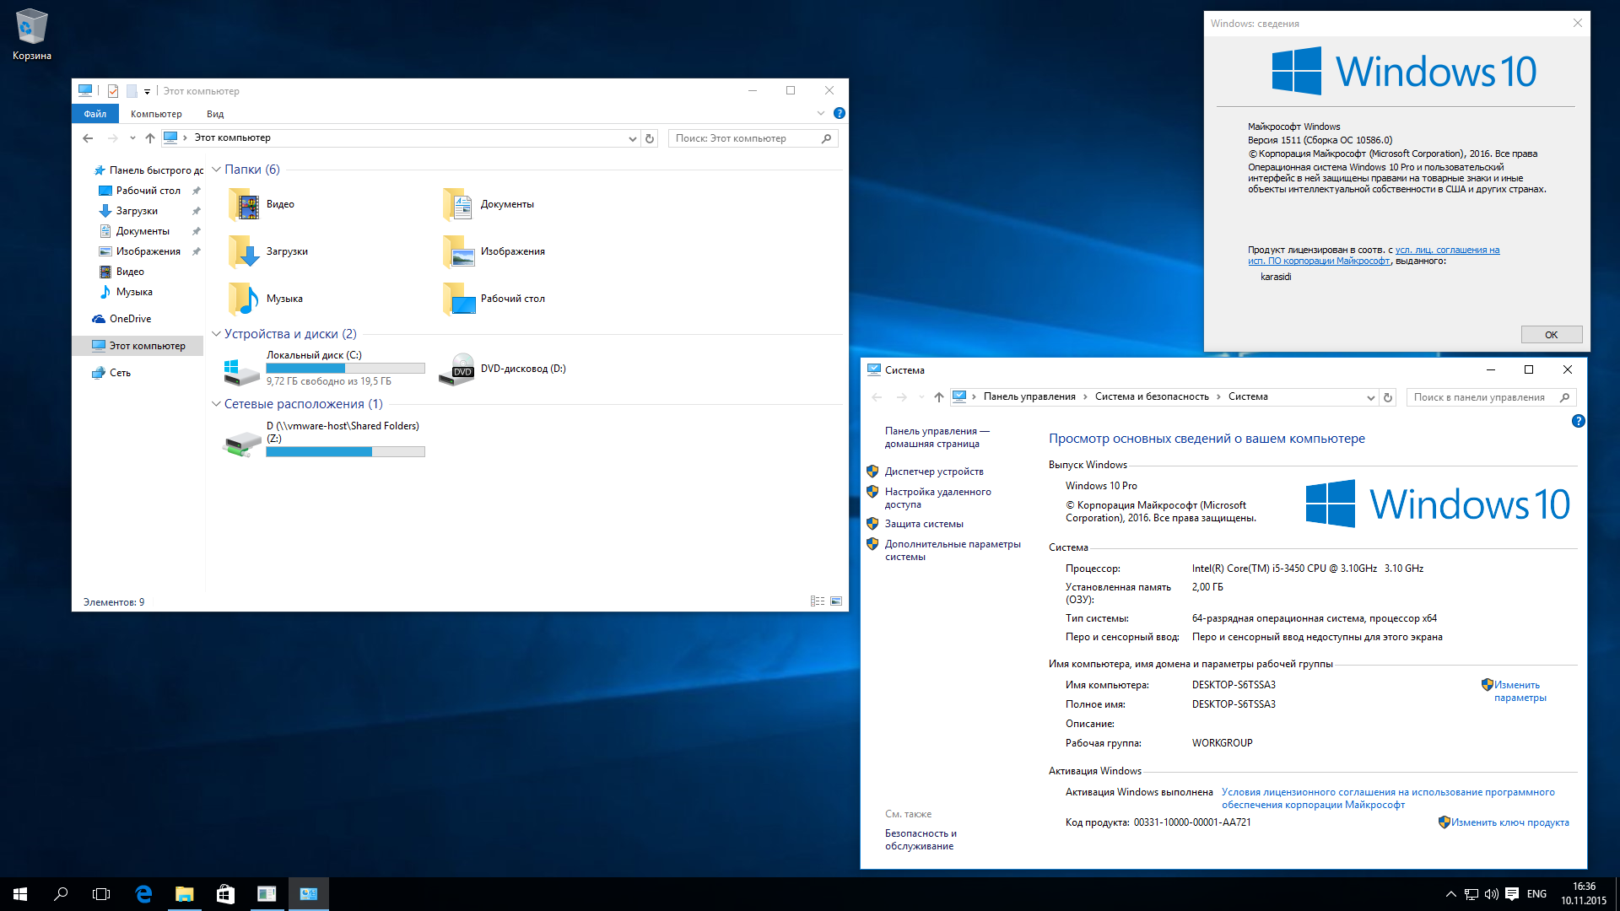The image size is (1620, 911).
Task: Click Изменить параметры link
Action: tap(1520, 692)
